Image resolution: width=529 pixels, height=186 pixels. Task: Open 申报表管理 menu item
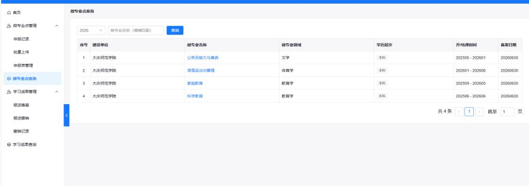pyautogui.click(x=23, y=65)
